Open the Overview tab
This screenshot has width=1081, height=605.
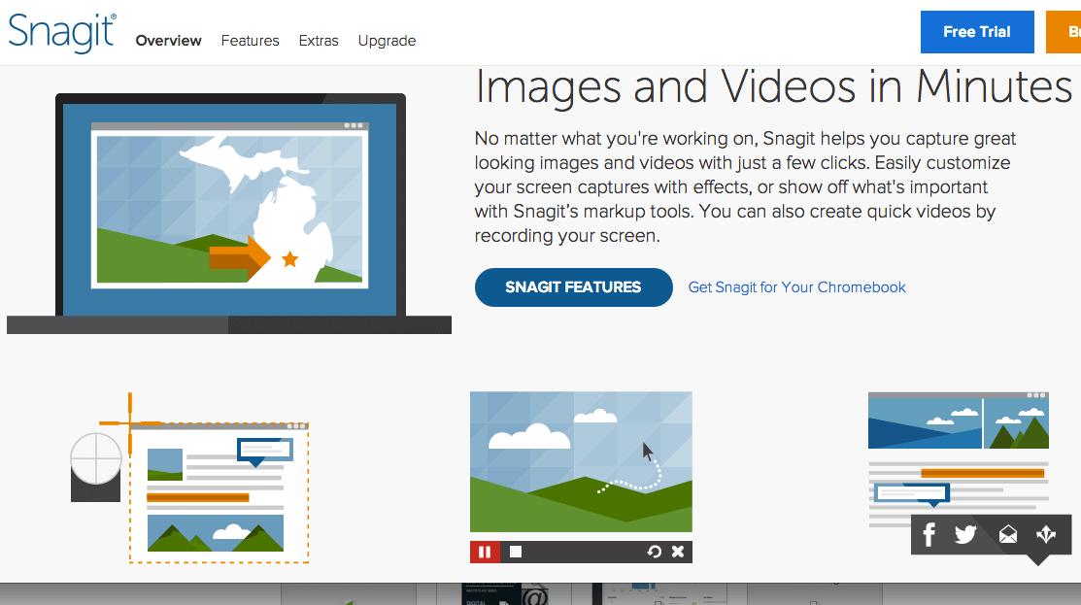(x=168, y=41)
